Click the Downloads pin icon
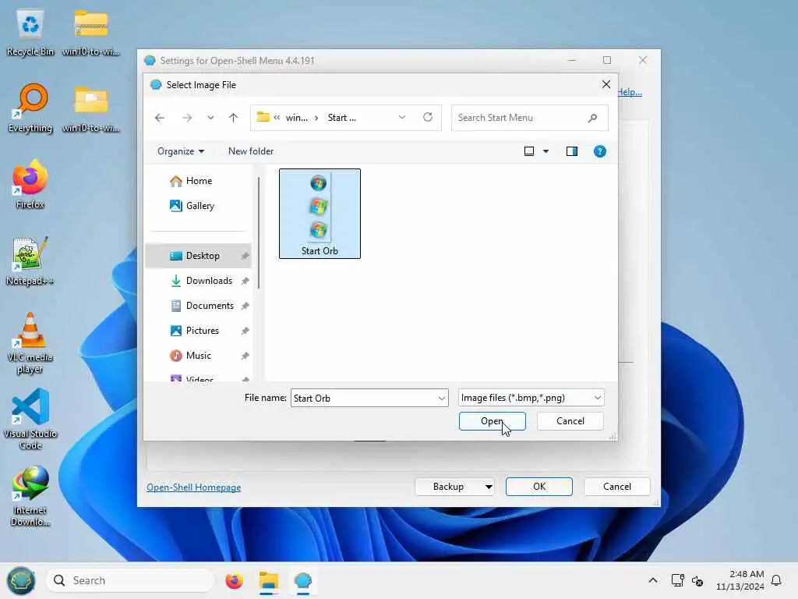 click(245, 281)
